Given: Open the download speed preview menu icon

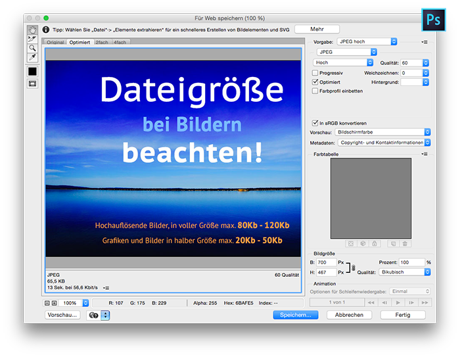Looking at the screenshot, I should point(106,288).
